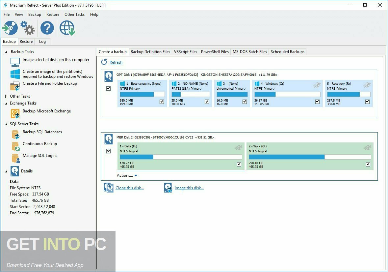388x272 pixels.
Task: Click Windows logo on partition 4 Windows (C:)
Action: click(257, 84)
